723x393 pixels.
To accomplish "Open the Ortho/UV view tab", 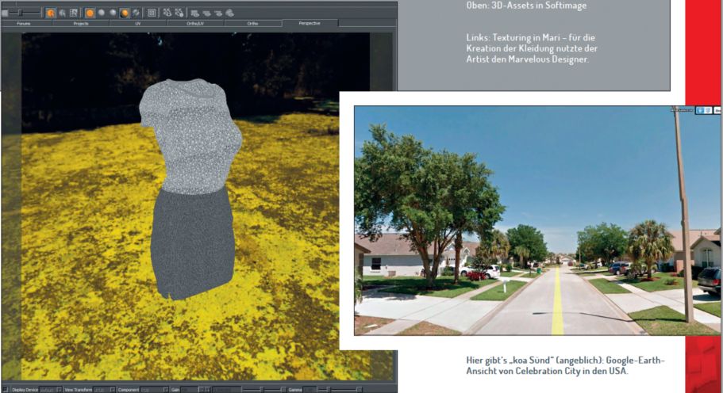I will [x=196, y=24].
